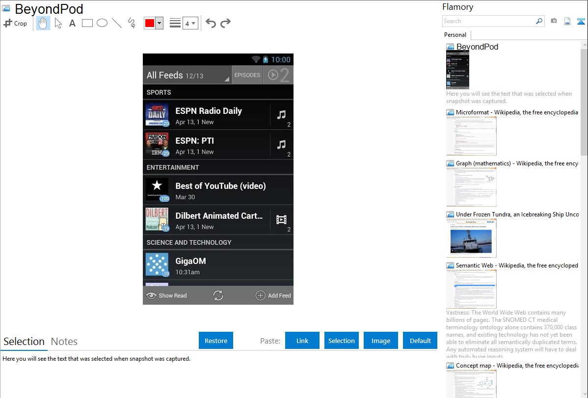
Task: Open the Semantic Web snapshot thumbnail
Action: pyautogui.click(x=471, y=289)
